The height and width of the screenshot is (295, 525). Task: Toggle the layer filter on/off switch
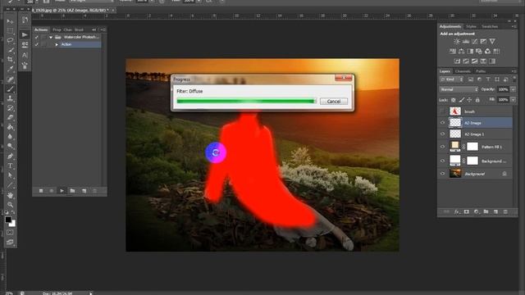[514, 79]
